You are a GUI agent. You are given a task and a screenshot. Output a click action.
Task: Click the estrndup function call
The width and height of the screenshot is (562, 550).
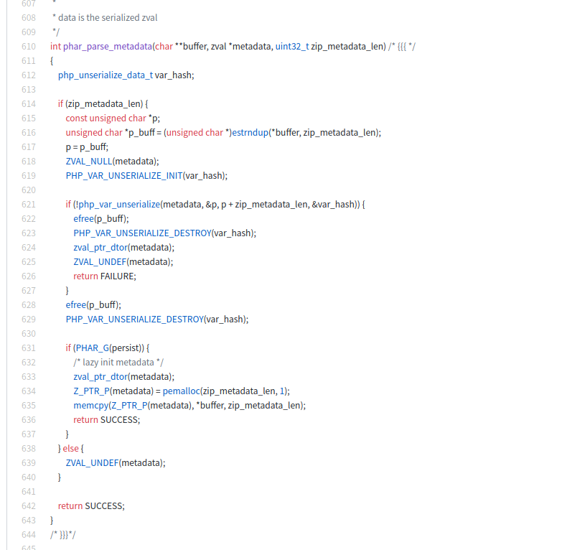(248, 133)
